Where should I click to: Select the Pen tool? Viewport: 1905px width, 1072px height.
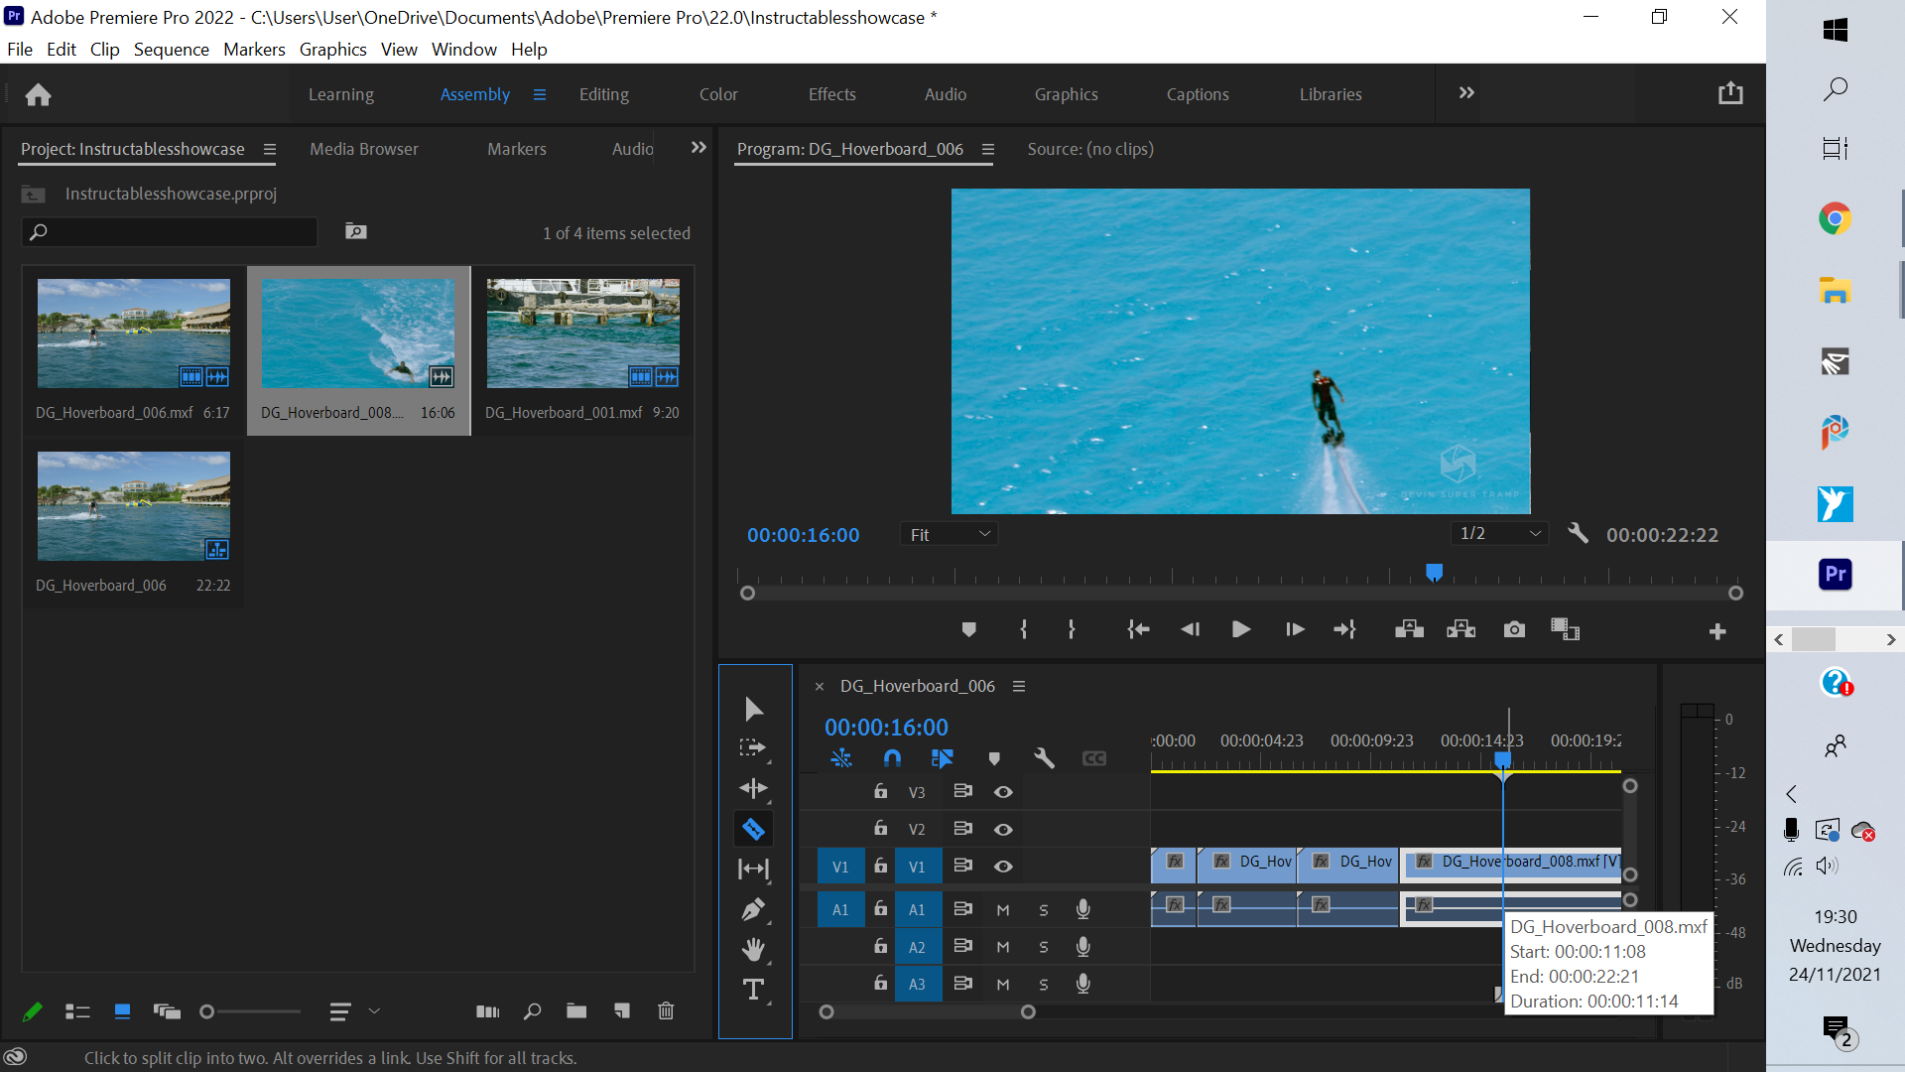pos(753,909)
